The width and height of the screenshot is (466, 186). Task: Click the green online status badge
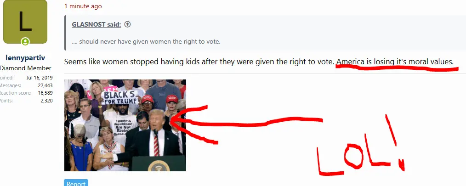[25, 42]
